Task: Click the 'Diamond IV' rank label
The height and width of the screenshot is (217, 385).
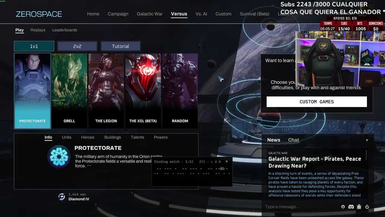Action: point(79,199)
